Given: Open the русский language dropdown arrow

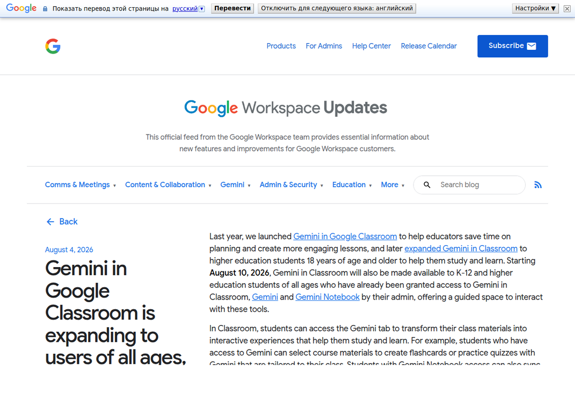Looking at the screenshot, I should pos(202,9).
